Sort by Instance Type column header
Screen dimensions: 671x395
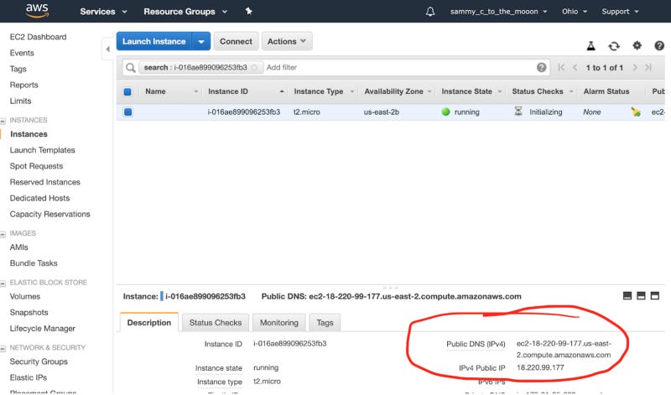(324, 91)
